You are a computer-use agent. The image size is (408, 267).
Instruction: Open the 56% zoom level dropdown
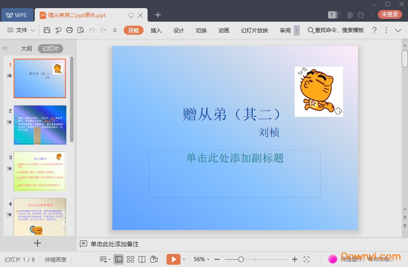(201, 259)
